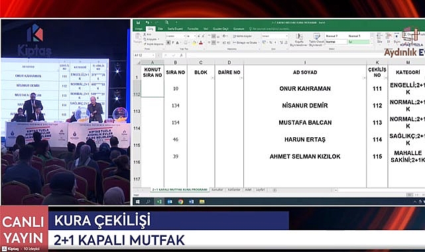Open Google Chrome from the taskbar
Image resolution: width=425 pixels, height=252 pixels.
[x=181, y=202]
